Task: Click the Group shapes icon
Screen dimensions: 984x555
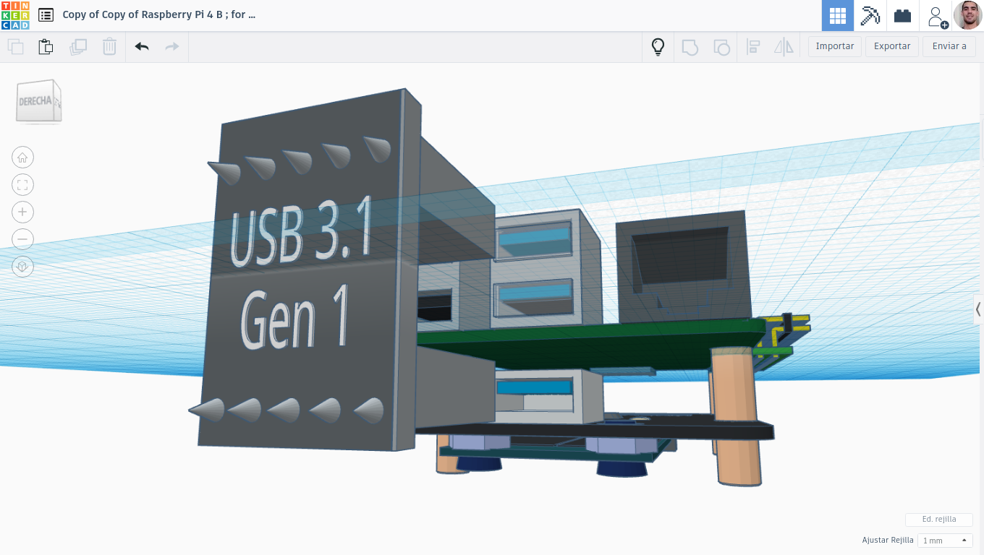Action: click(x=690, y=47)
